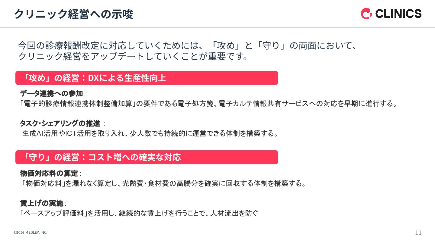This screenshot has height=244, width=435.
Task: Click the ©2026 MEDLEY, INC. copyright text
Action: (31, 233)
